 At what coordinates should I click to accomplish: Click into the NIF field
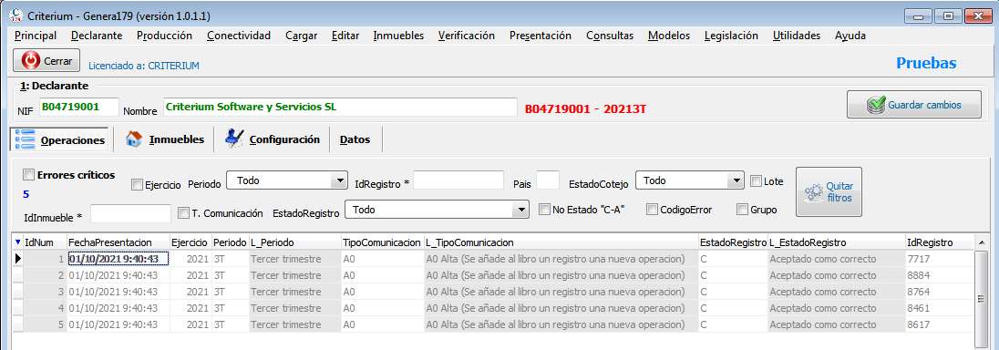[x=79, y=108]
